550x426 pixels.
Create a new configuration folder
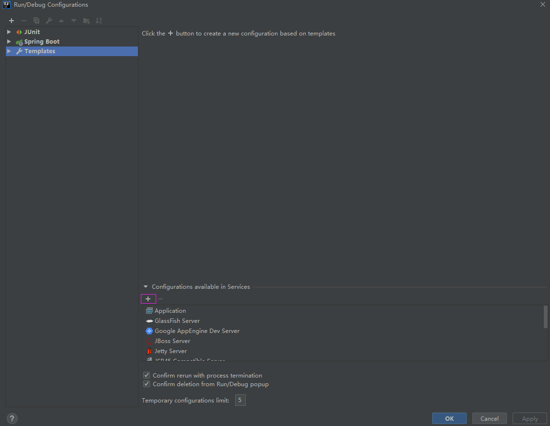point(86,21)
